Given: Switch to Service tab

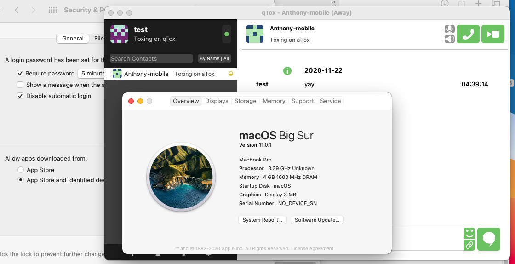Looking at the screenshot, I should (x=331, y=101).
